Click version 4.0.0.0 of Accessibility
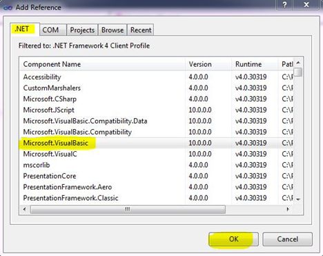This screenshot has width=323, height=256. pyautogui.click(x=198, y=77)
